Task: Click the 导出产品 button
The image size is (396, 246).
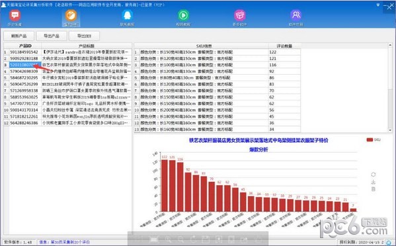Action: click(x=52, y=36)
